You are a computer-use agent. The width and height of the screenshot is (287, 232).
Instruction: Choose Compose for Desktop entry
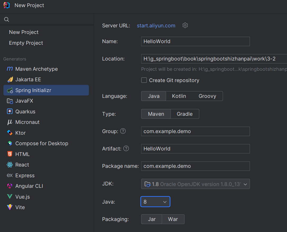[x=46, y=143]
